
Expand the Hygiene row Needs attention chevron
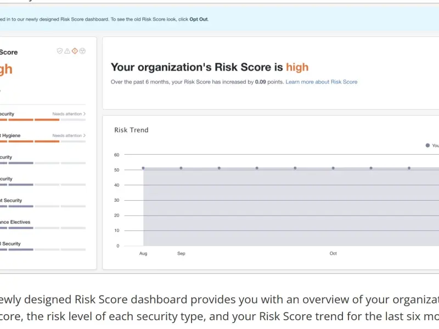click(84, 135)
